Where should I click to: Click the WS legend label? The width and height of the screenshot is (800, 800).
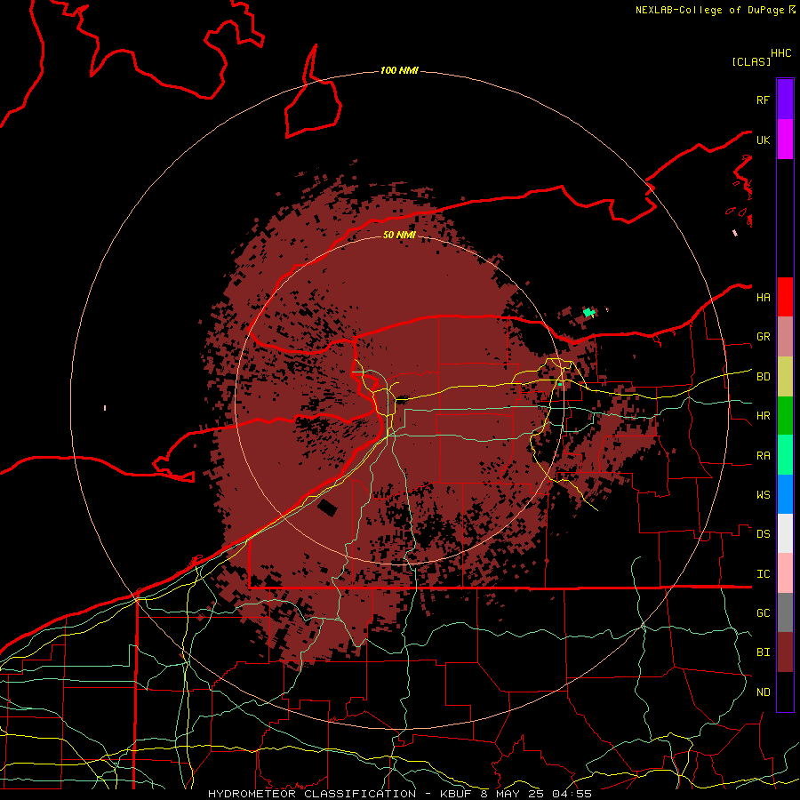[763, 495]
